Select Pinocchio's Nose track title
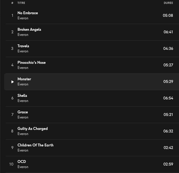This screenshot has height=173, width=179. 31,62
